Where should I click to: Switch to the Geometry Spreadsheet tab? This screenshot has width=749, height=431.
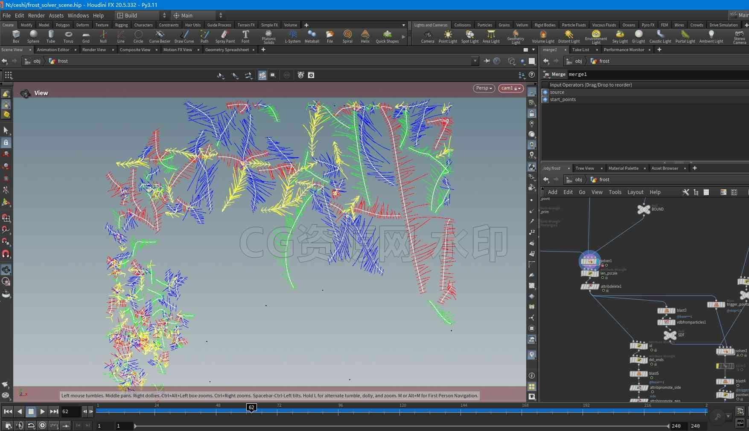tap(227, 50)
